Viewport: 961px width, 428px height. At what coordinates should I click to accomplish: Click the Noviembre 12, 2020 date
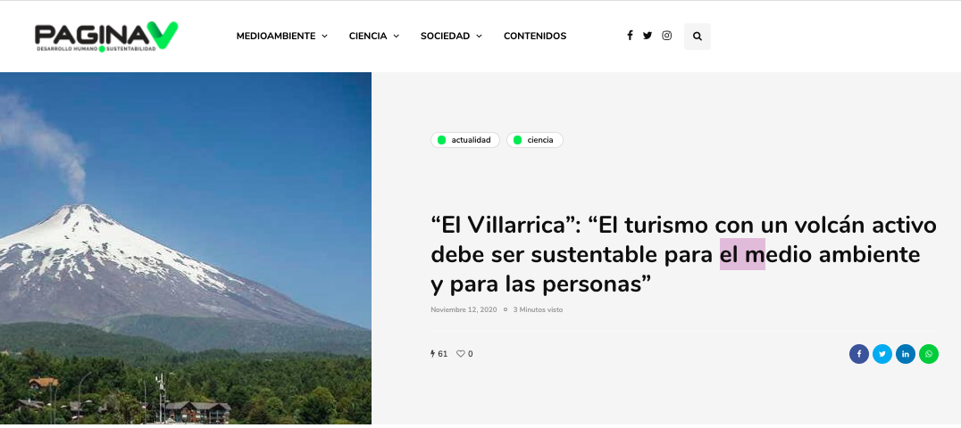[x=464, y=309]
